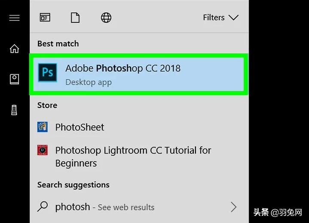The width and height of the screenshot is (309, 223).
Task: Click the Photoshop Ps app icon
Action: [48, 72]
